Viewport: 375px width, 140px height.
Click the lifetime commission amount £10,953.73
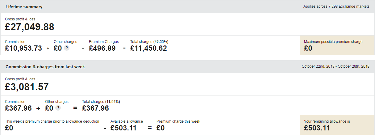(x=23, y=48)
